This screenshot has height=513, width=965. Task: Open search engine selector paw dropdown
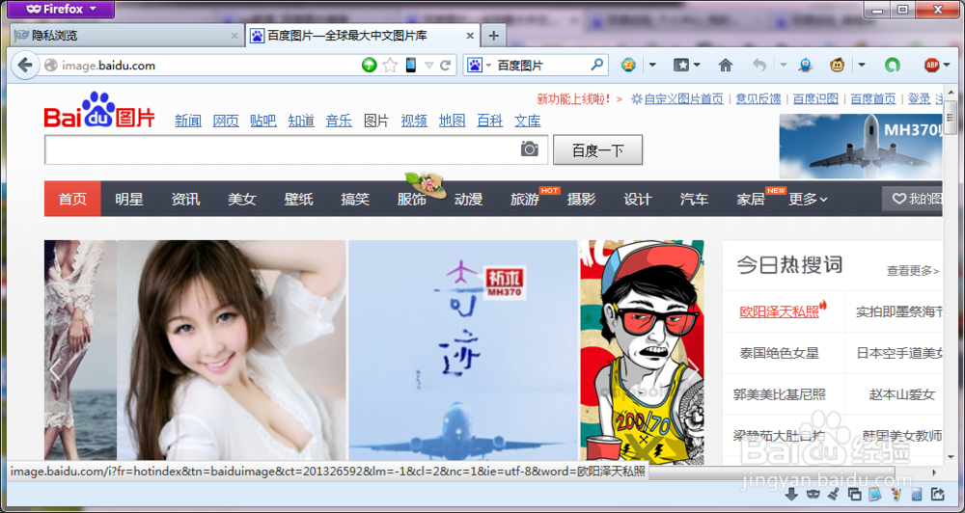coord(479,66)
